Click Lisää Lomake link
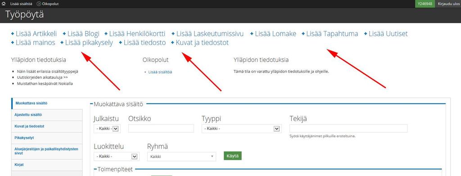Screen dimensions: 461x176 click(276, 34)
